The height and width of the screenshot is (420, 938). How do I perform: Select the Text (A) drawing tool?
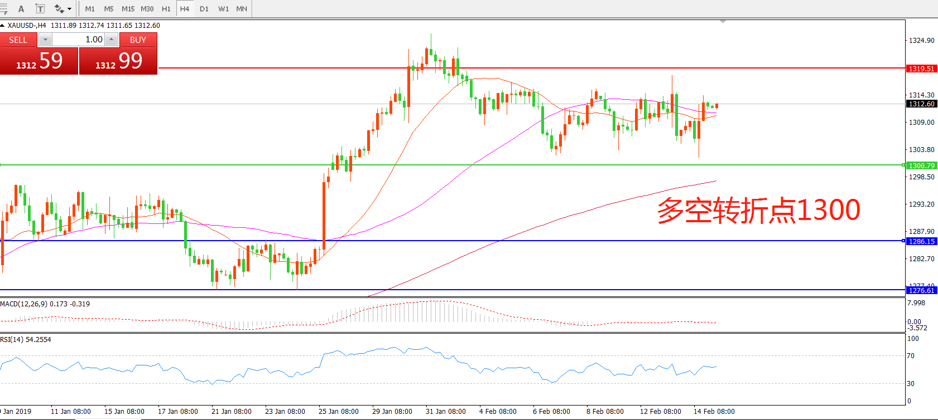21,9
